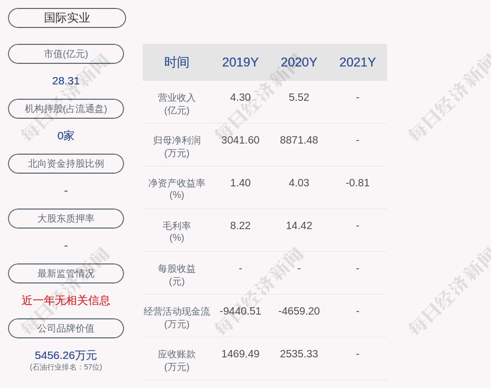Select the 2021Y column header
Image resolution: width=491 pixels, height=388 pixels.
pyautogui.click(x=357, y=62)
